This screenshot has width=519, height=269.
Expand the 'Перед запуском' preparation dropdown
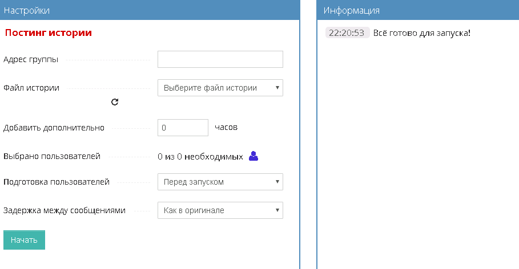[220, 182]
